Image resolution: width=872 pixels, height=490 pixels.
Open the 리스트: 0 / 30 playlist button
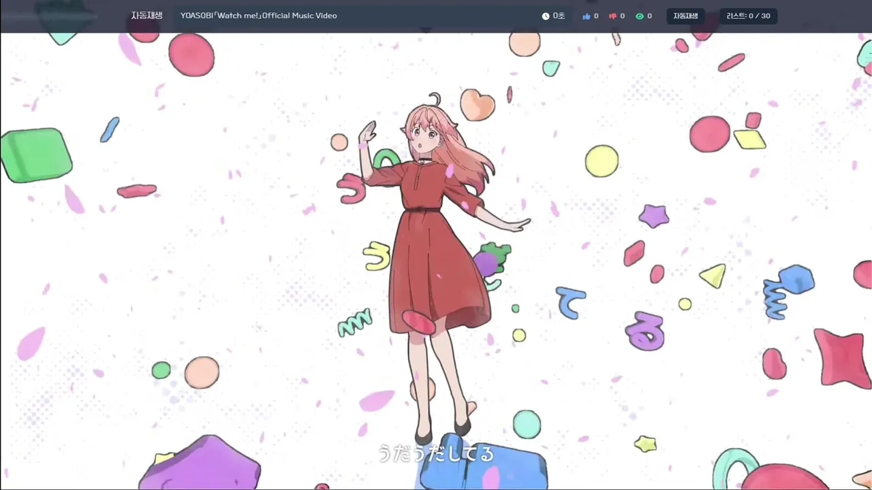coord(749,16)
